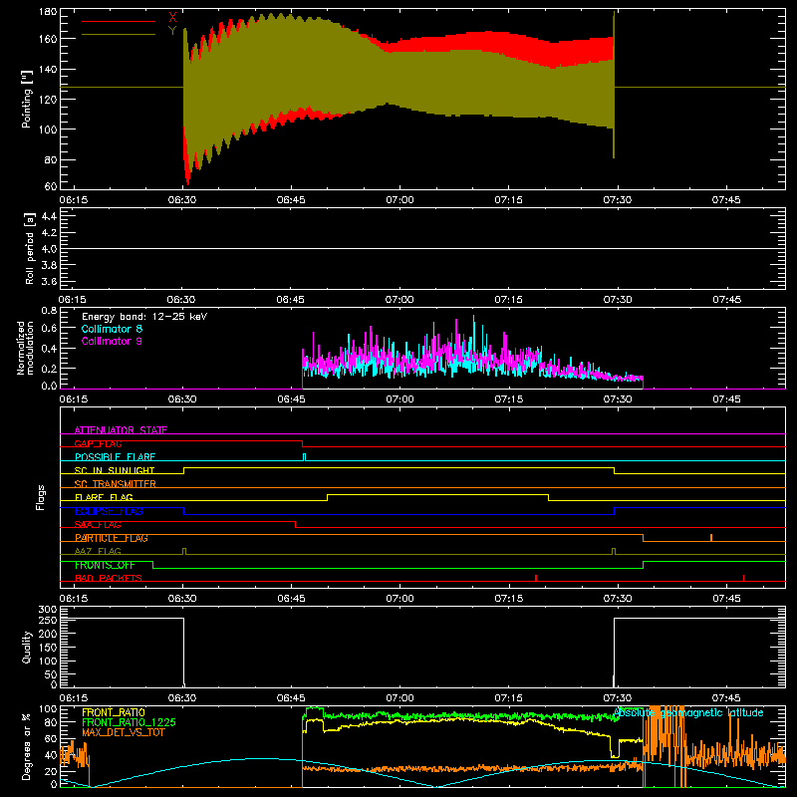Select the green FRONTS_OFF label
The height and width of the screenshot is (797, 797).
point(105,565)
